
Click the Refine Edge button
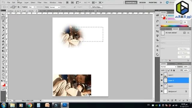[97, 7]
